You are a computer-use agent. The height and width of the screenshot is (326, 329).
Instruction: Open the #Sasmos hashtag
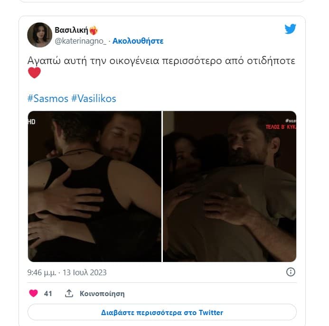(48, 99)
